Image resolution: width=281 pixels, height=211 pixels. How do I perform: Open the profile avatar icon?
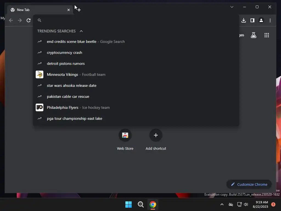(x=261, y=20)
